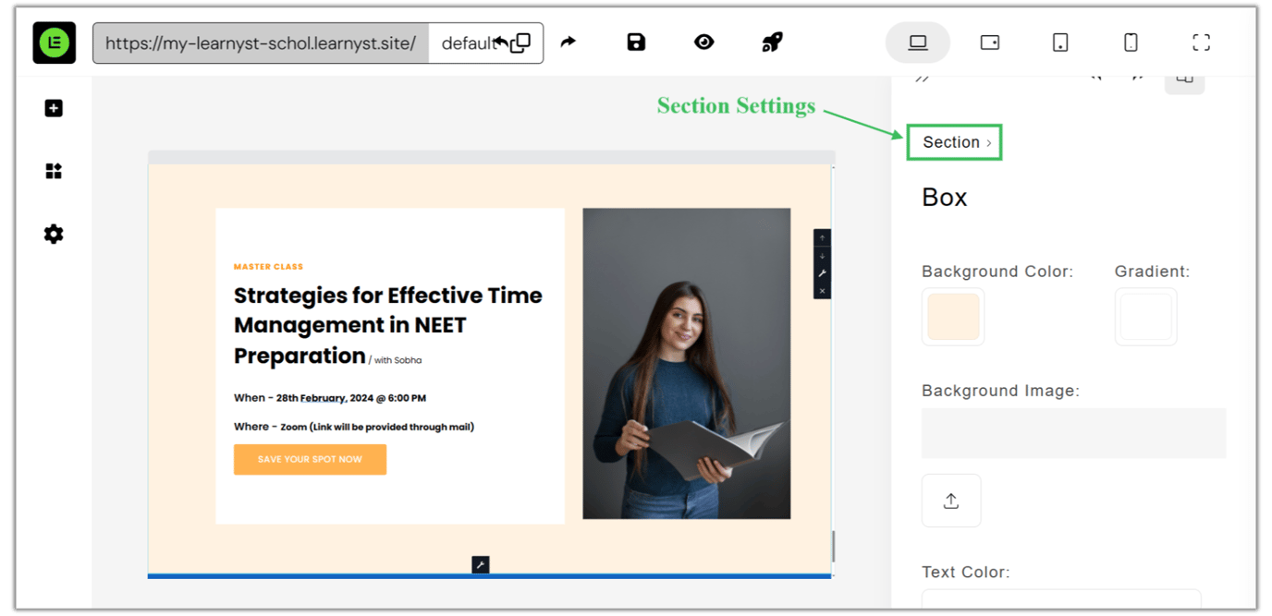The image size is (1272, 616).
Task: Switch to mobile phone preview
Action: (1130, 42)
